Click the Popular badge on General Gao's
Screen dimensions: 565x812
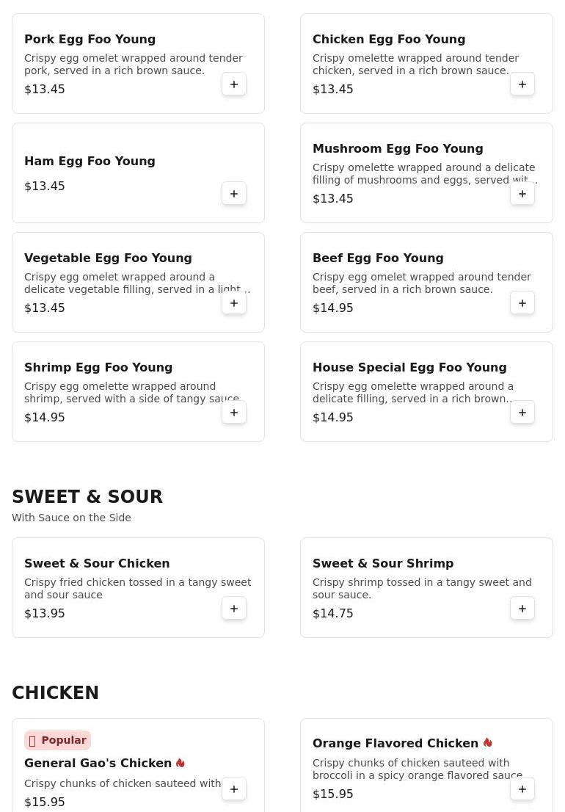pos(57,740)
